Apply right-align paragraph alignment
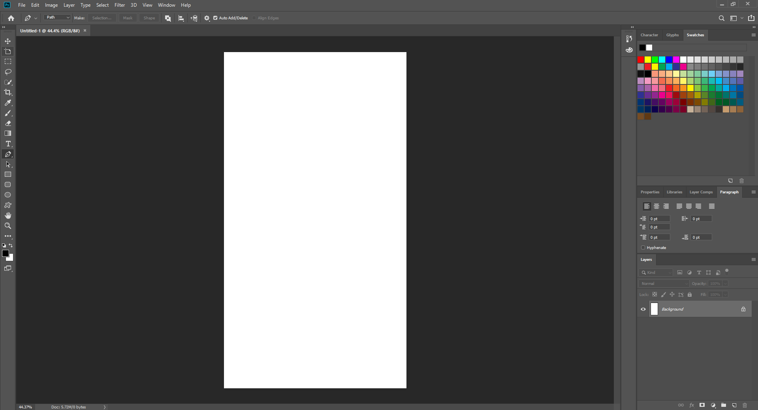Screen dimensions: 758x410 (x=666, y=206)
